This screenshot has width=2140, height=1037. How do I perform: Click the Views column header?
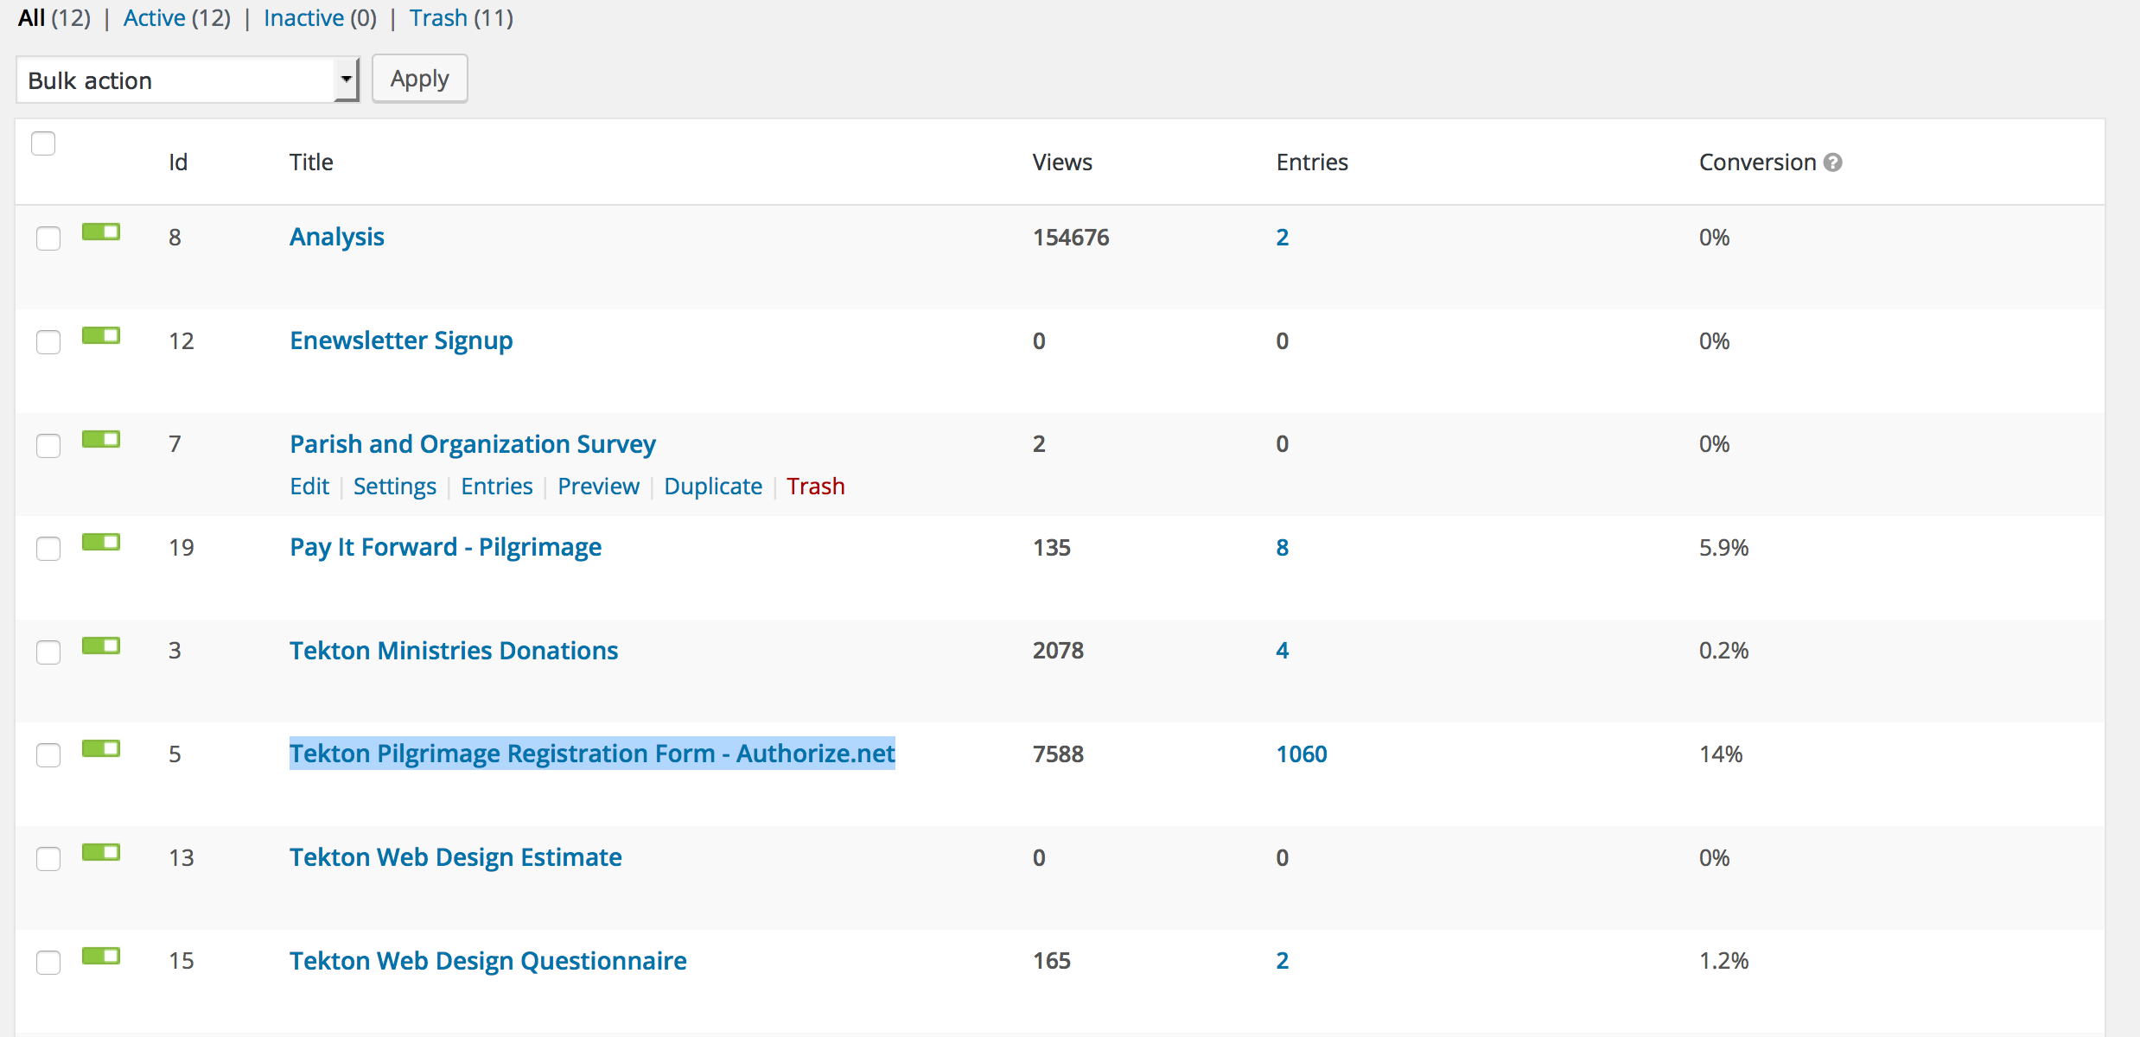(1062, 162)
